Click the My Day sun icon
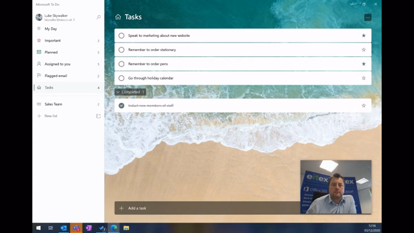Image resolution: width=414 pixels, height=233 pixels. (x=39, y=28)
